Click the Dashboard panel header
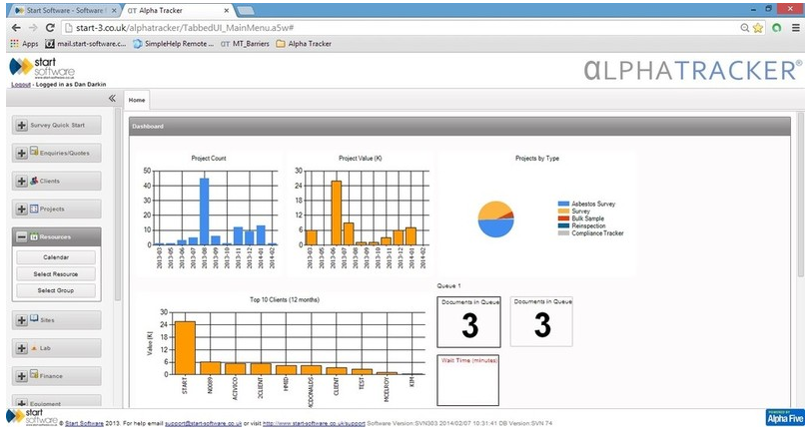Screen dimensions: 811x432 tap(459, 126)
